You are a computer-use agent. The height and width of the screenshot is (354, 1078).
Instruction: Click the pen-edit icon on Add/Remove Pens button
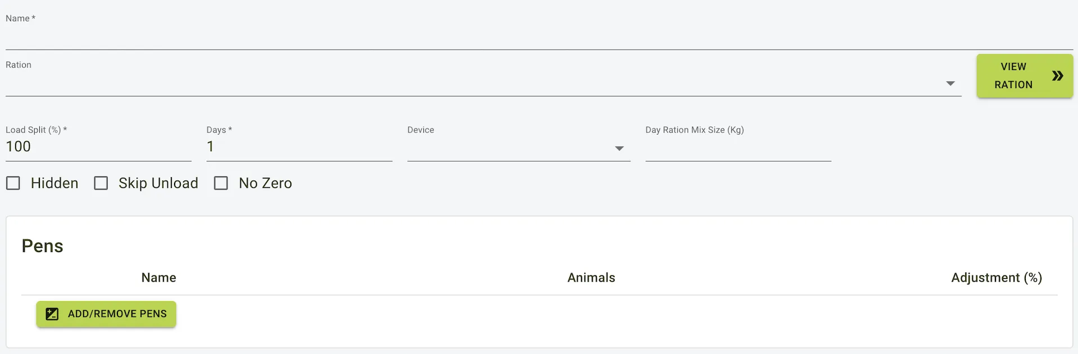(x=52, y=314)
